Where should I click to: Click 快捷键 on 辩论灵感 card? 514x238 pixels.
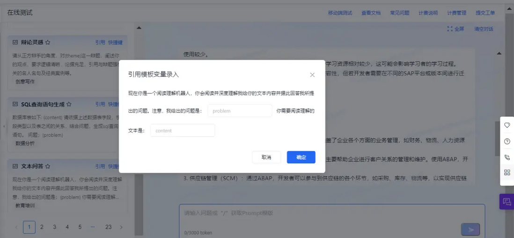click(115, 42)
